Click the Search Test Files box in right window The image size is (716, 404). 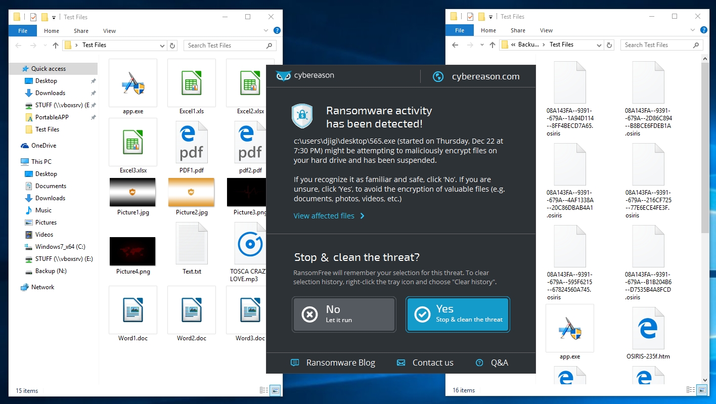[x=662, y=45]
